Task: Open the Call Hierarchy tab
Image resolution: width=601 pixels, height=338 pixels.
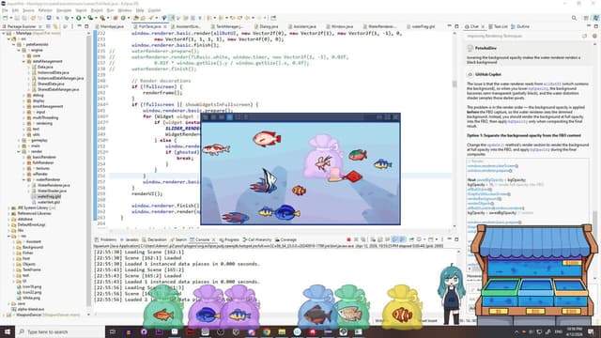Action: coord(257,239)
